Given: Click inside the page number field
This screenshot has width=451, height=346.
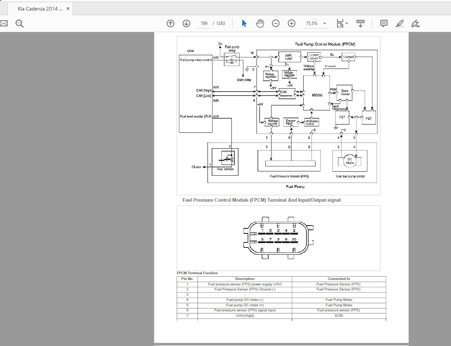Looking at the screenshot, I should click(x=203, y=23).
